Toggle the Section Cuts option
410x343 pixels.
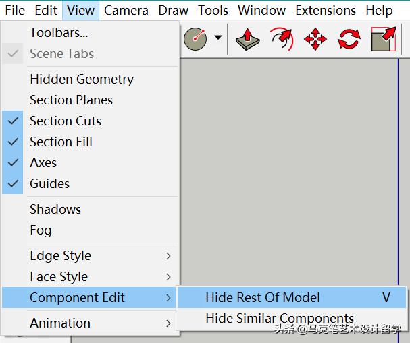coord(66,121)
